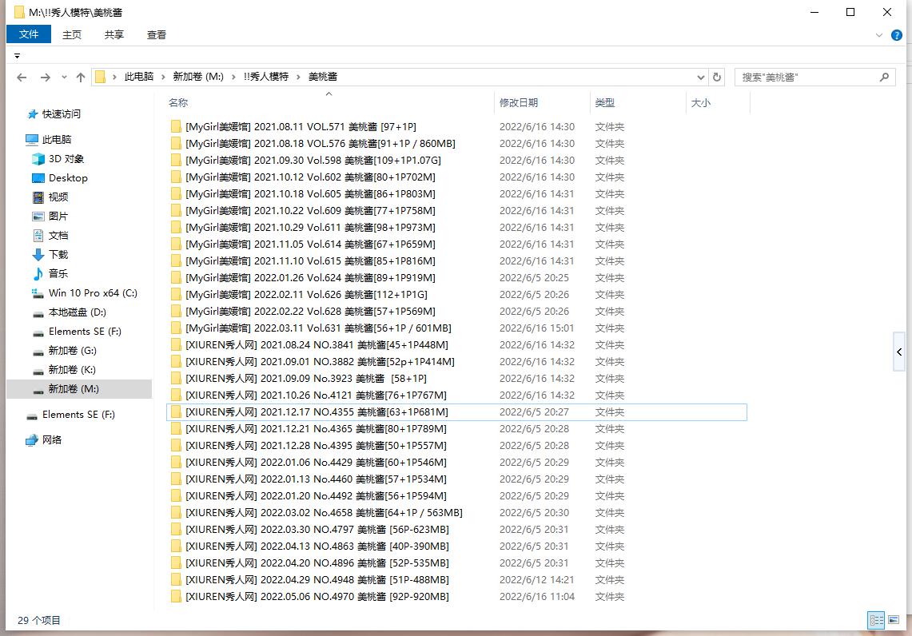Click the search magnifier icon
This screenshot has width=912, height=636.
884,77
